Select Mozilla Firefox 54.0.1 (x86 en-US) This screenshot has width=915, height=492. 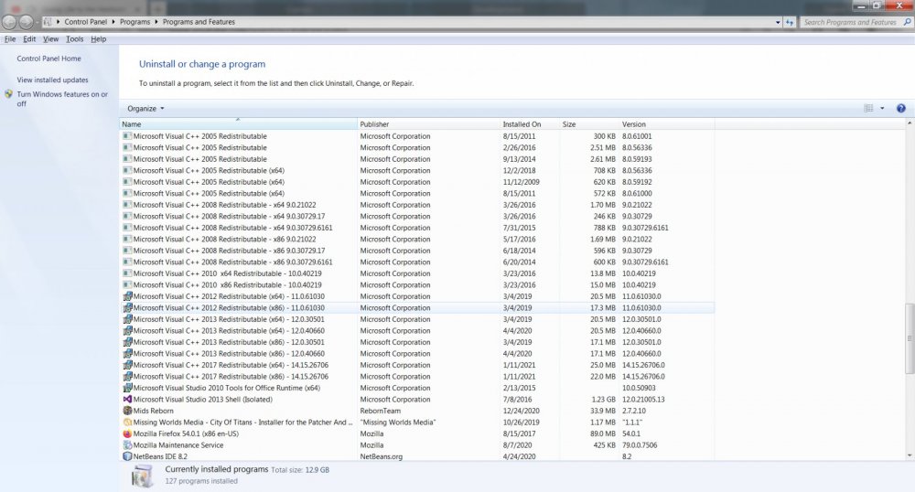point(417,433)
